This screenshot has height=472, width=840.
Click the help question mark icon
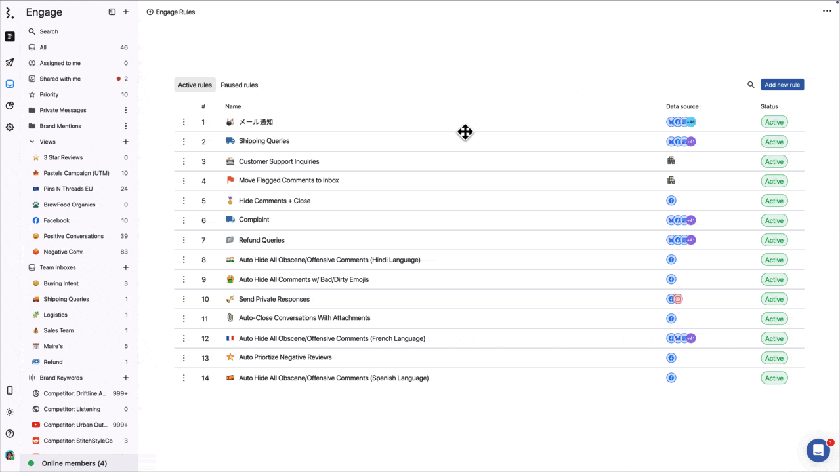coord(10,433)
